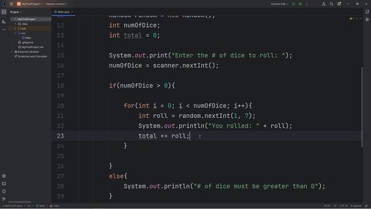Open the Git tool window icon
Screen dimensions: 371x209
[x=4, y=199]
